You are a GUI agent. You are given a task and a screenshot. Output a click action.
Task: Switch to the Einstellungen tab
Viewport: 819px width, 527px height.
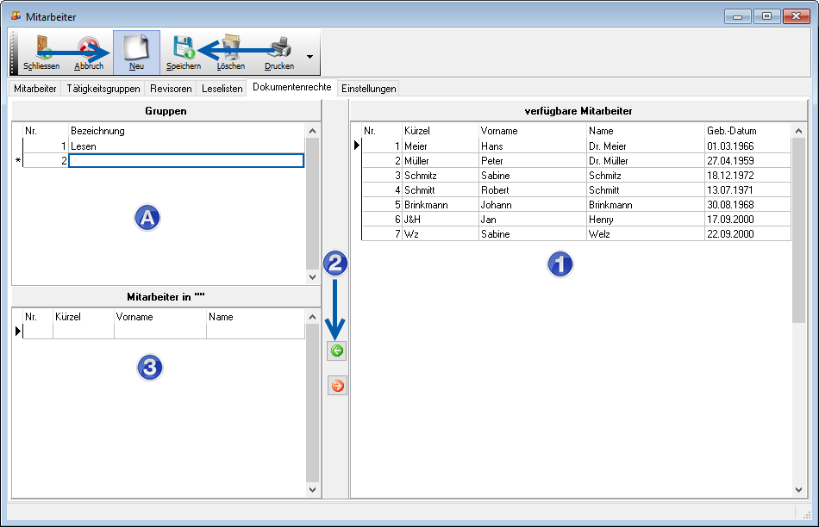pyautogui.click(x=368, y=89)
